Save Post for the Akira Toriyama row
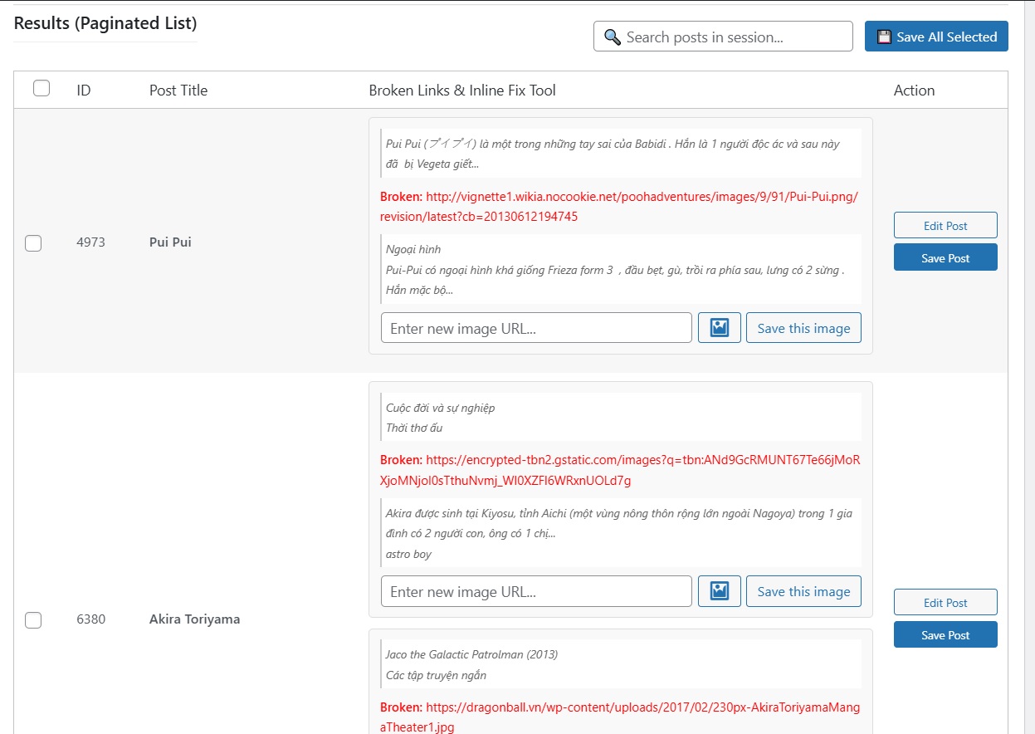 [x=945, y=634]
